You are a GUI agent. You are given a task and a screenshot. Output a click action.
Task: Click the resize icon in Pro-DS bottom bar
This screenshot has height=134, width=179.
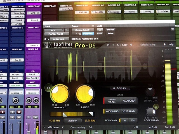(137, 127)
